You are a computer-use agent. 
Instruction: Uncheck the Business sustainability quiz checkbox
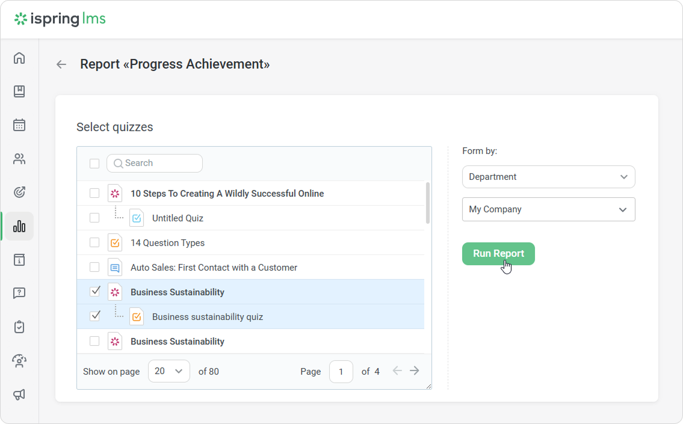point(94,316)
